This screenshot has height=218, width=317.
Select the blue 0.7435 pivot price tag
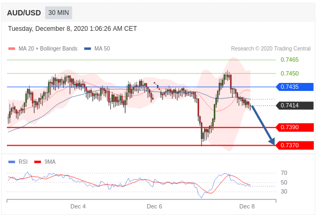coord(295,87)
